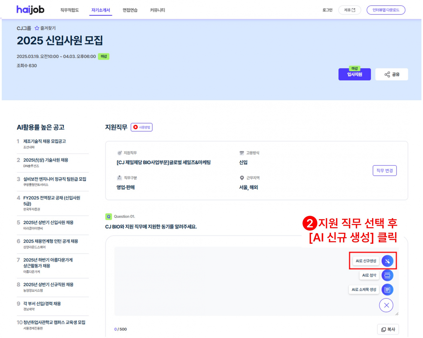Click the 입사지원 button
The height and width of the screenshot is (338, 423).
coord(354,74)
